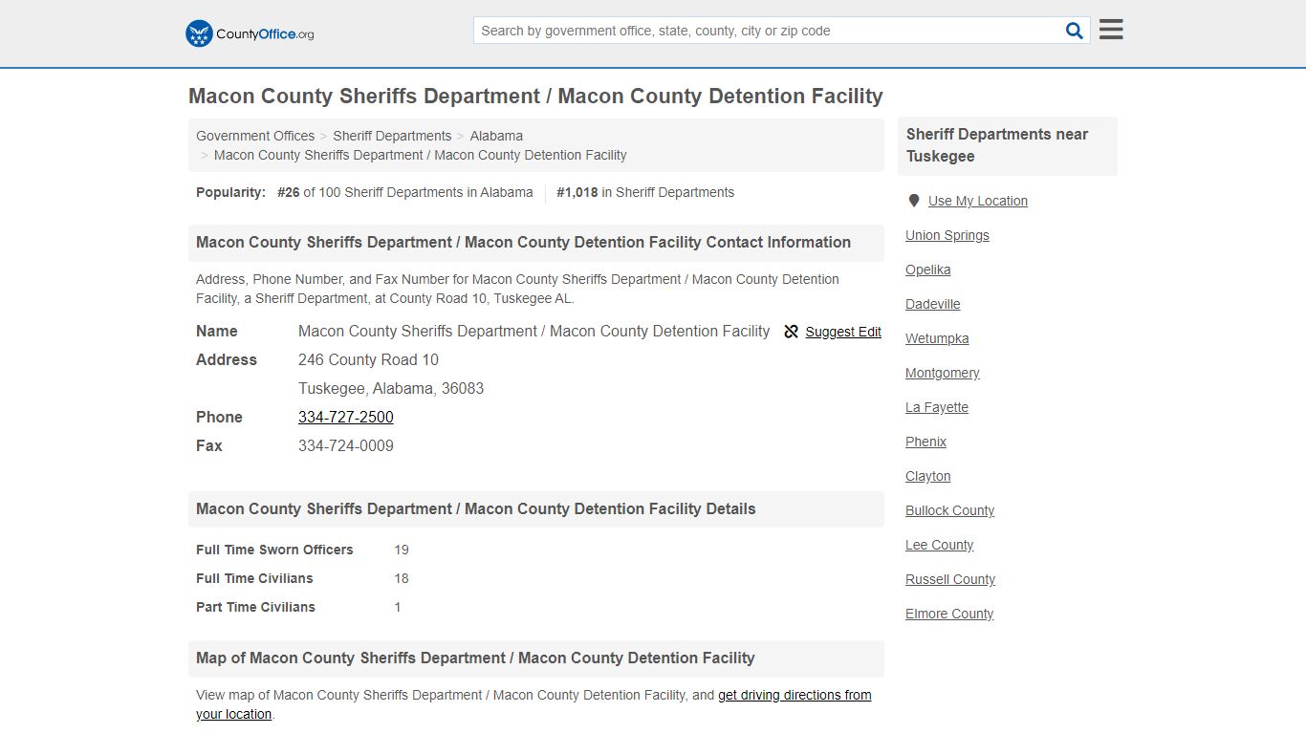Open Sheriff Departments breadcrumb
Viewport: 1306px width, 734px height.
pyautogui.click(x=392, y=136)
